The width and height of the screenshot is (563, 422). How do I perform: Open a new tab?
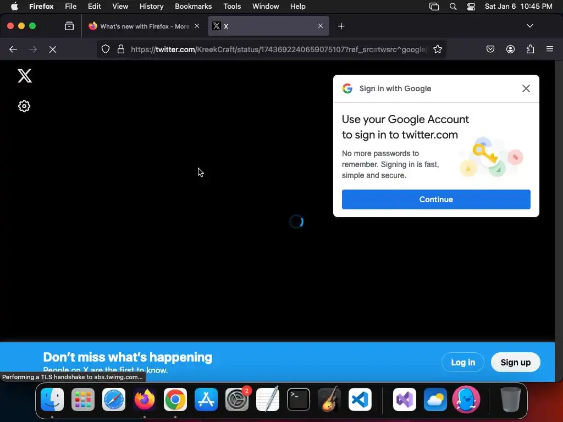[341, 26]
